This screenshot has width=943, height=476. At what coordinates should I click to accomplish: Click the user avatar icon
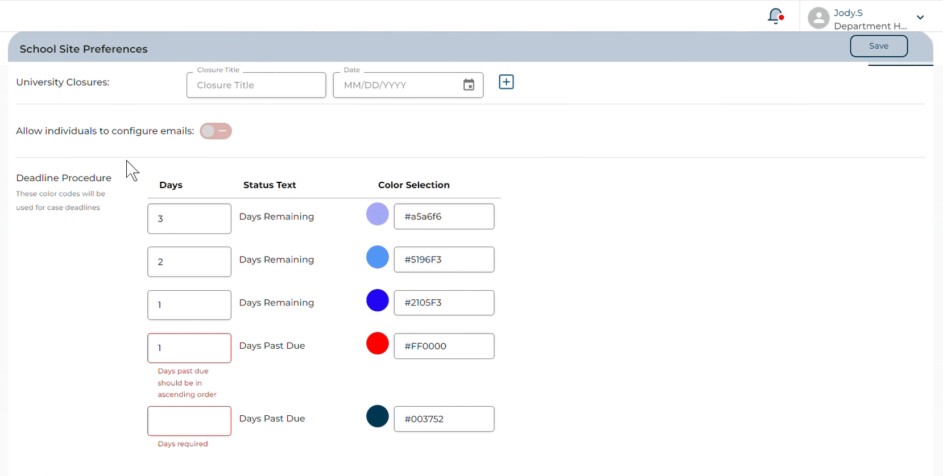pyautogui.click(x=818, y=18)
